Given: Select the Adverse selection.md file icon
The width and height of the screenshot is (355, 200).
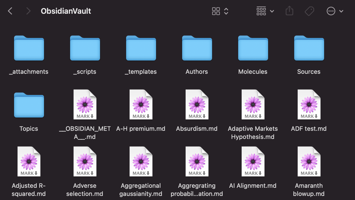Looking at the screenshot, I should click(x=85, y=162).
